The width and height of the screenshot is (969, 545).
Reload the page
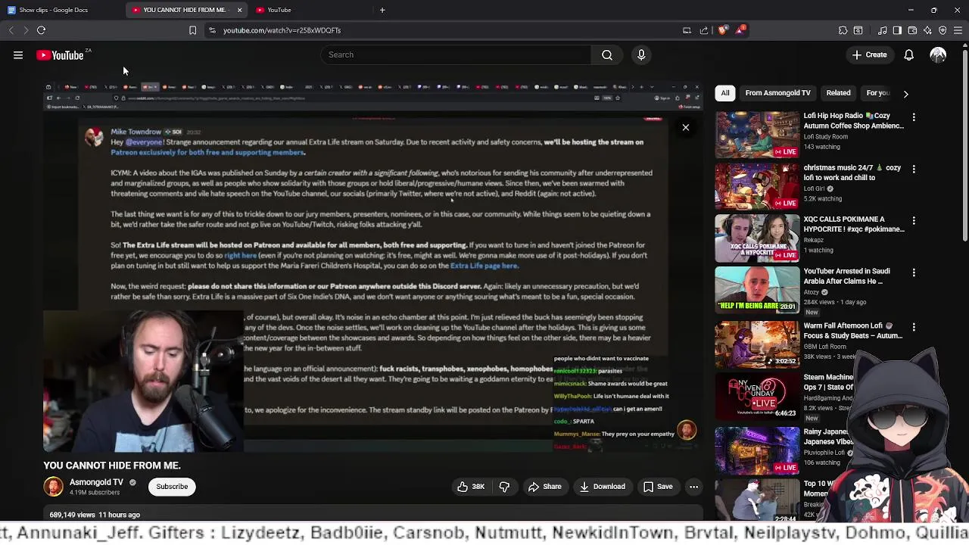42,30
